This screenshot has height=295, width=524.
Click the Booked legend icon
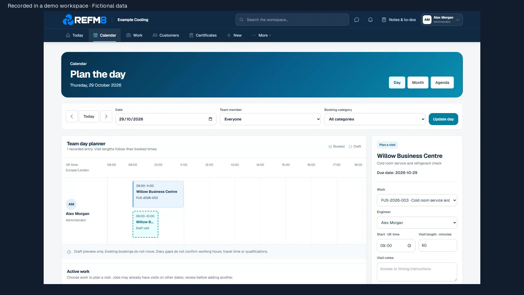click(x=330, y=147)
